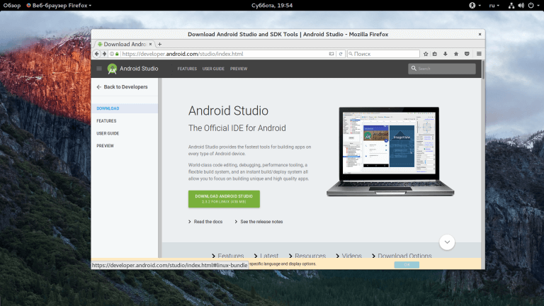The image size is (544, 306).
Task: Click the Android Studio logo
Action: 112,69
